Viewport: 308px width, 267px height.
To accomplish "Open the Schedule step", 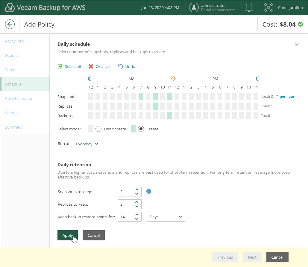I will coord(25,84).
